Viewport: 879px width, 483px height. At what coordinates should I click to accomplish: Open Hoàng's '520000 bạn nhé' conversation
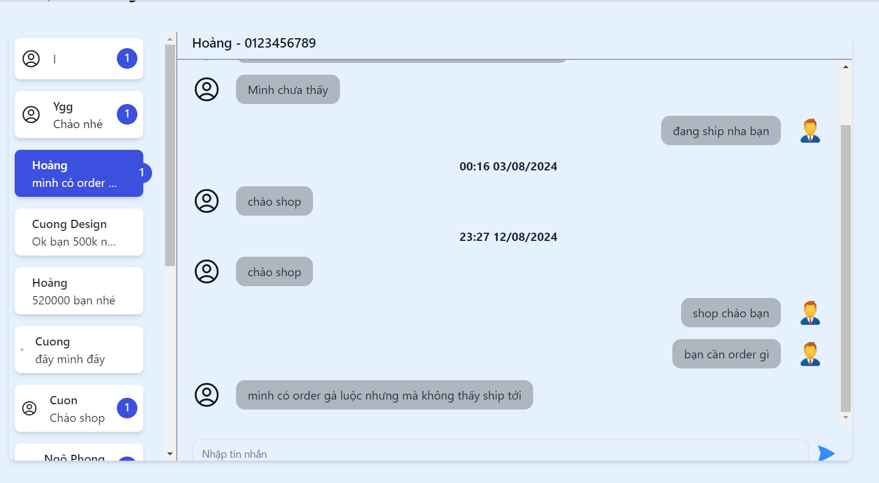point(79,291)
